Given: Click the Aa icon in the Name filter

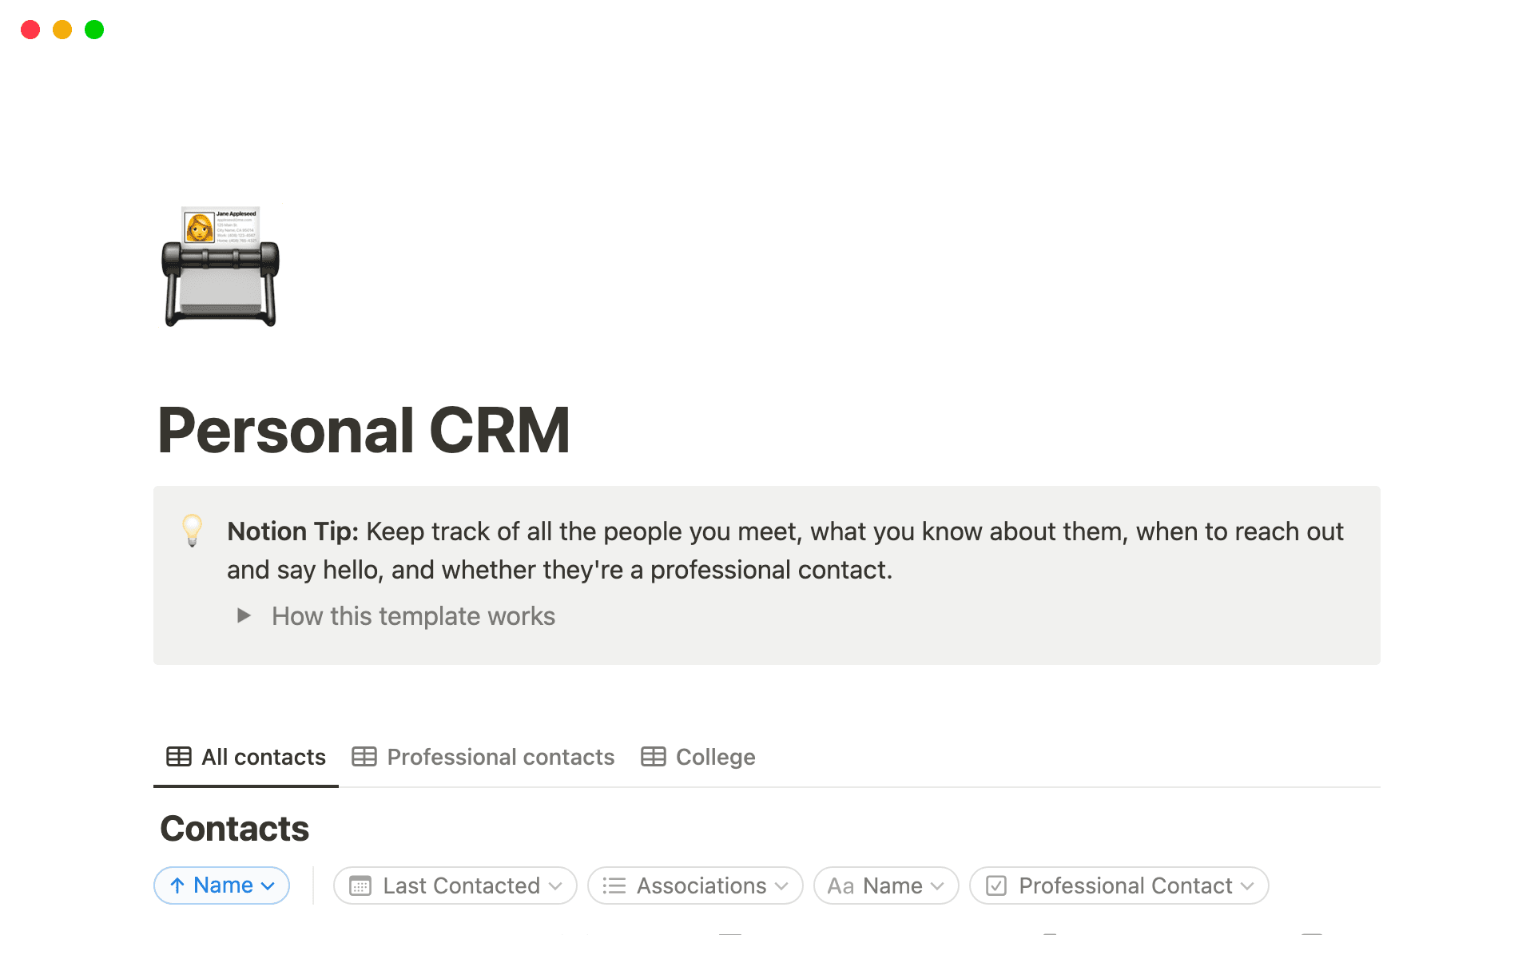Looking at the screenshot, I should tap(840, 885).
